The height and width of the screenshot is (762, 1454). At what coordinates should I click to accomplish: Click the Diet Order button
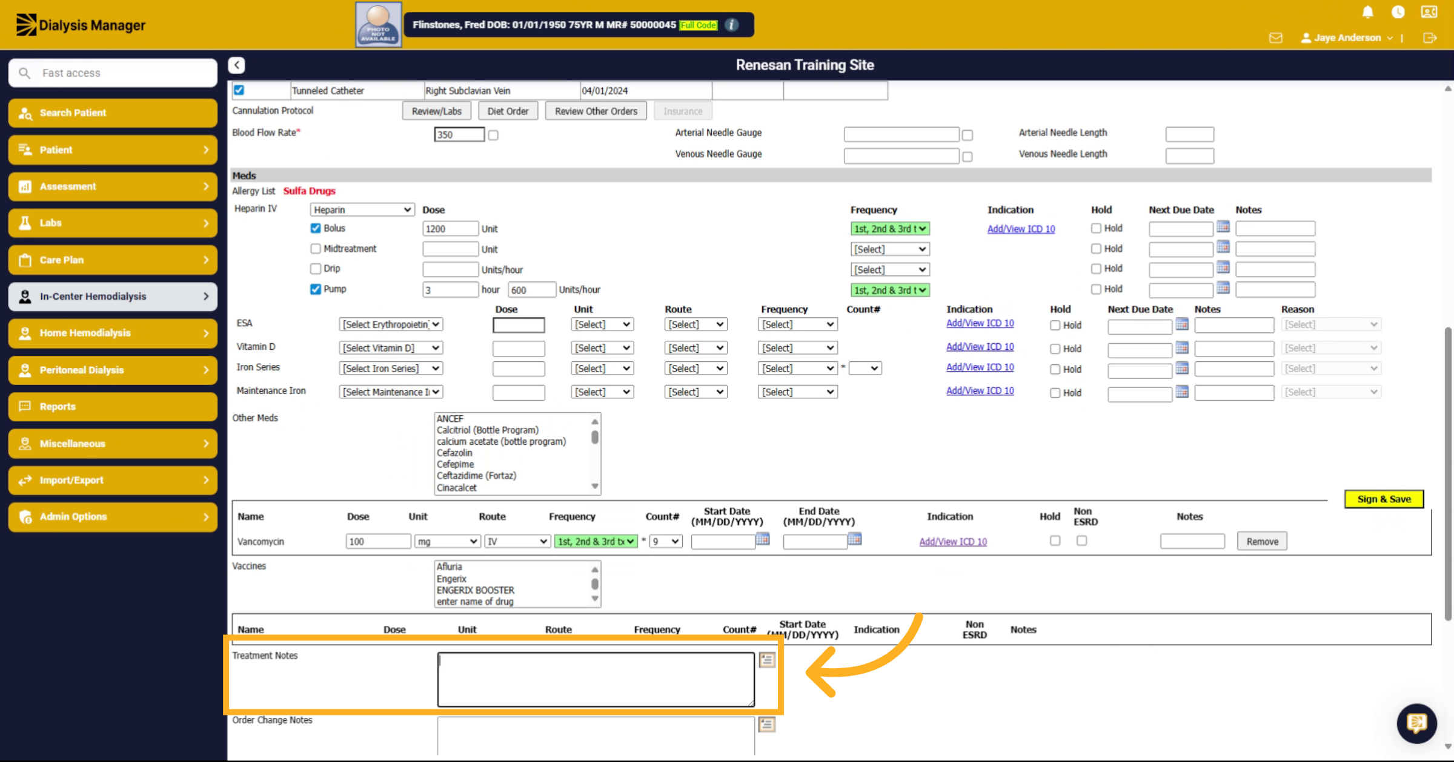click(x=508, y=111)
